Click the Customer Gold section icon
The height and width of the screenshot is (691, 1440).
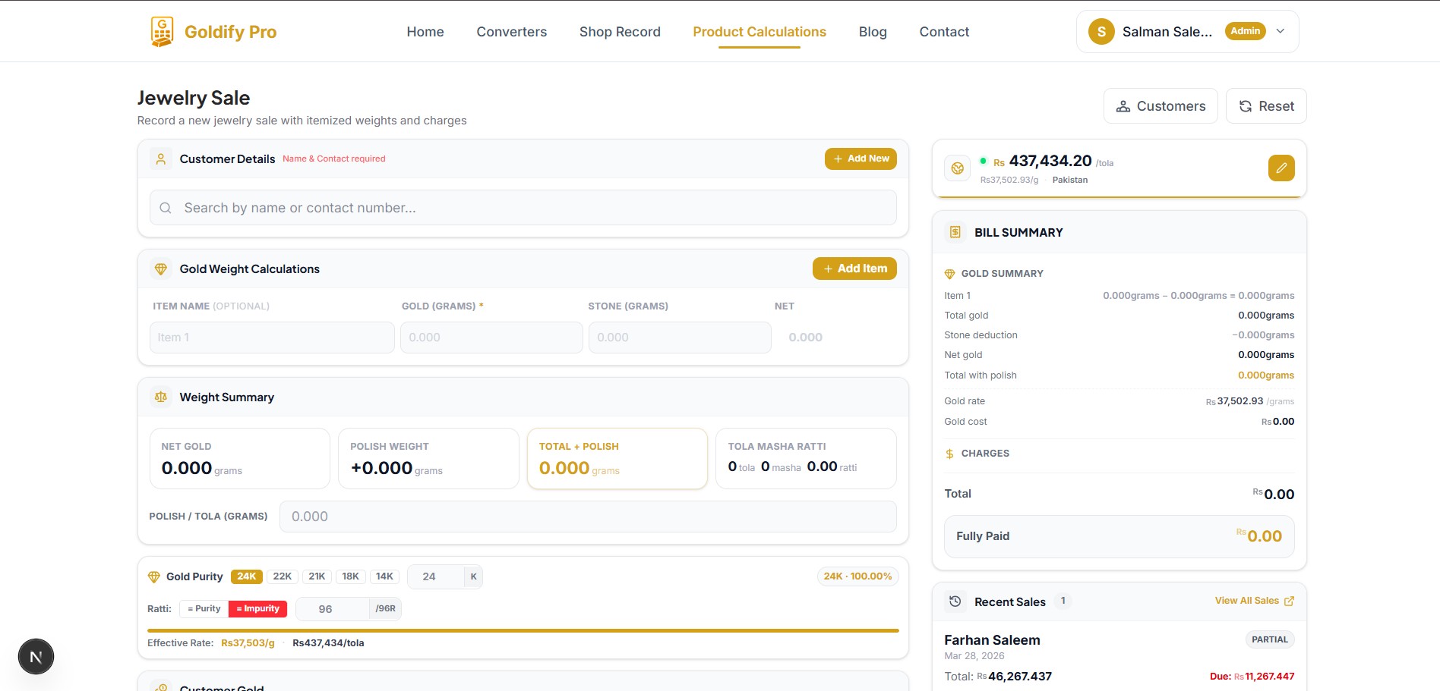pos(161,686)
